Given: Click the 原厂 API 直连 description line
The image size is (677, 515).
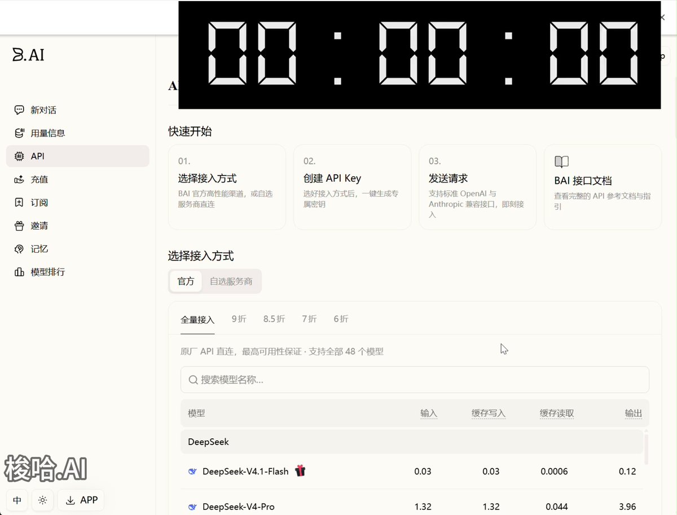Looking at the screenshot, I should pyautogui.click(x=282, y=351).
